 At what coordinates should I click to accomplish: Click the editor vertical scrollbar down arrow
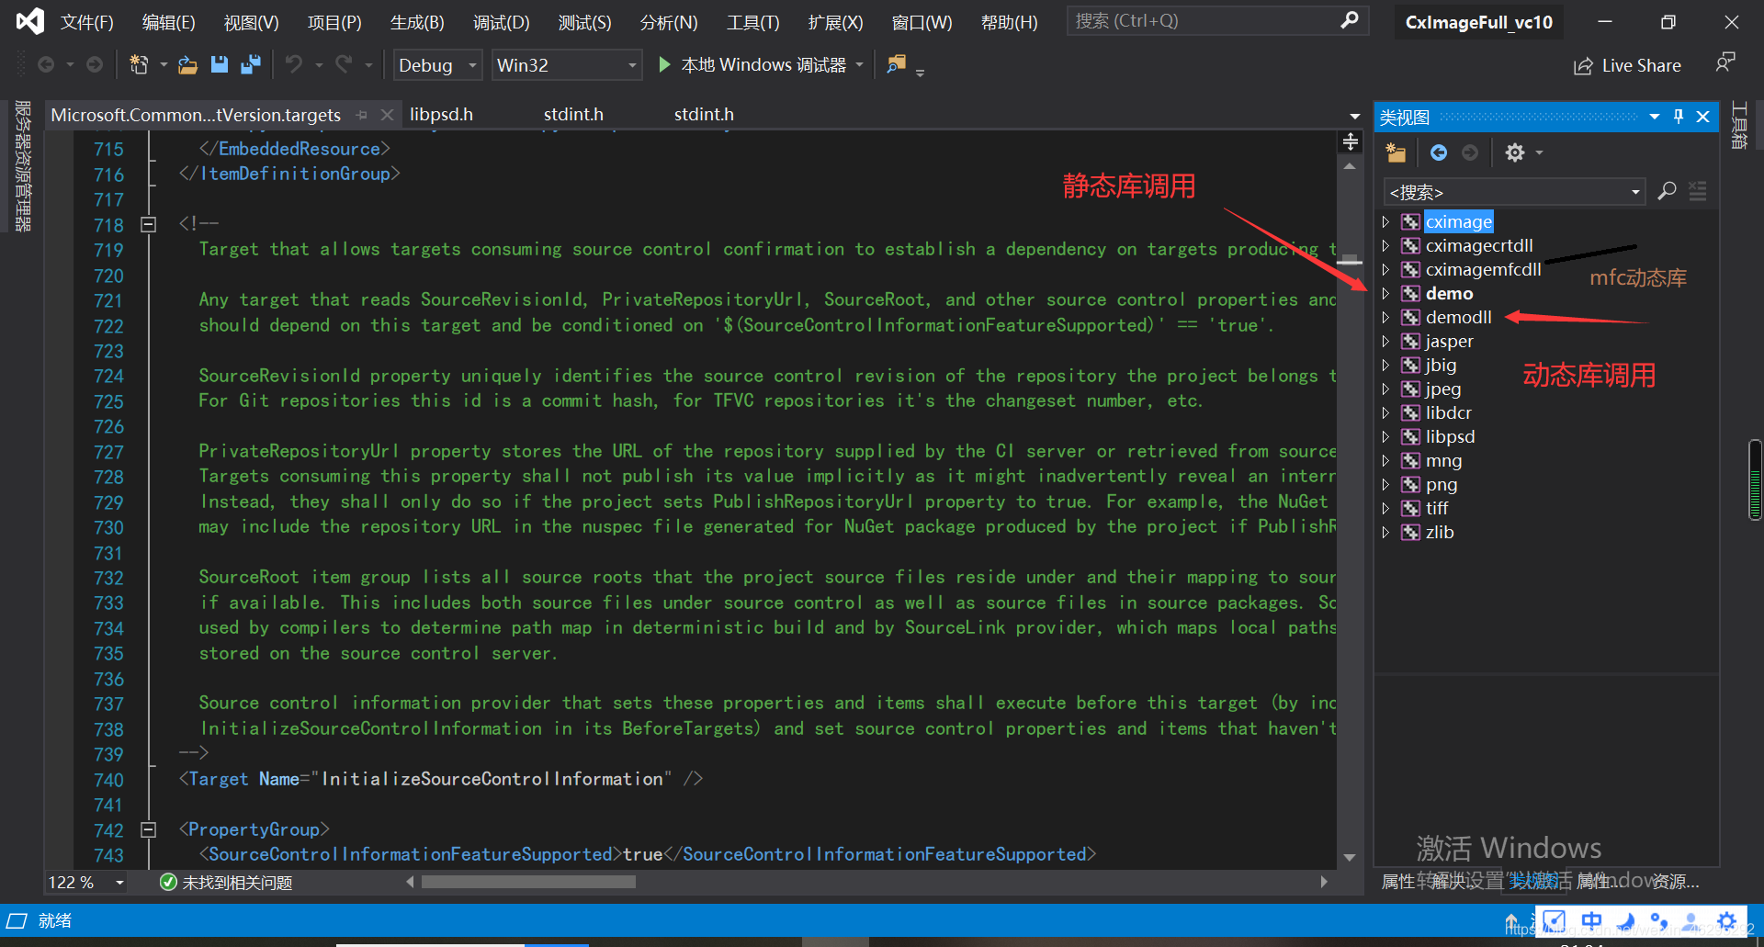tap(1350, 858)
